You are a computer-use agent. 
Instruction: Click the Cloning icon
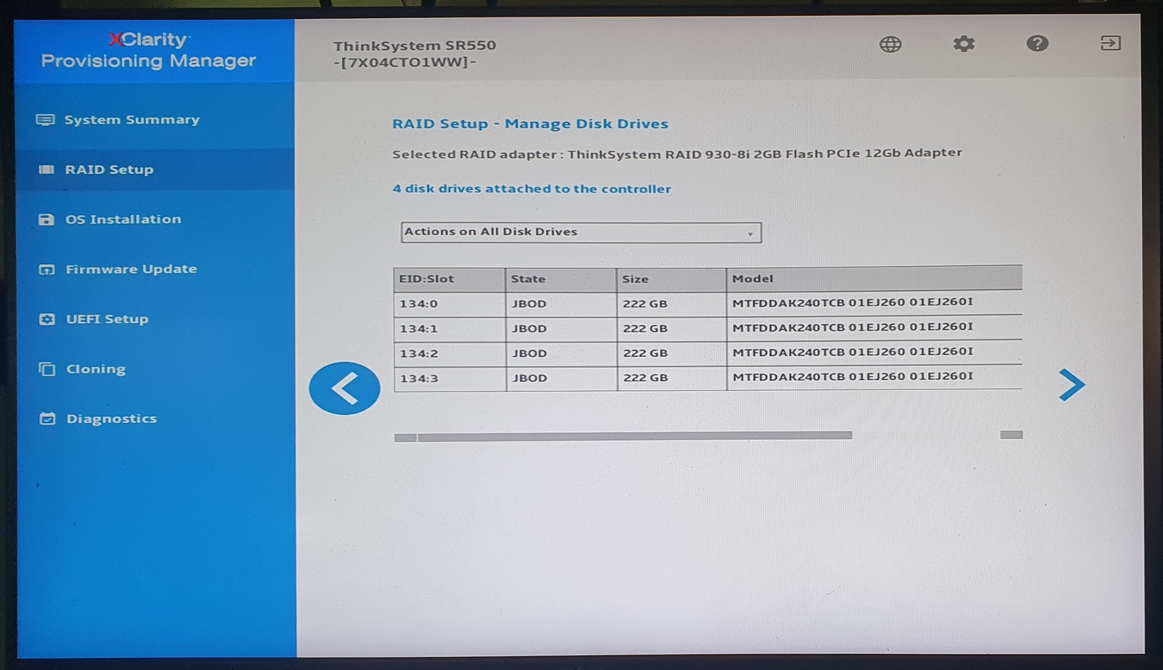(x=47, y=369)
